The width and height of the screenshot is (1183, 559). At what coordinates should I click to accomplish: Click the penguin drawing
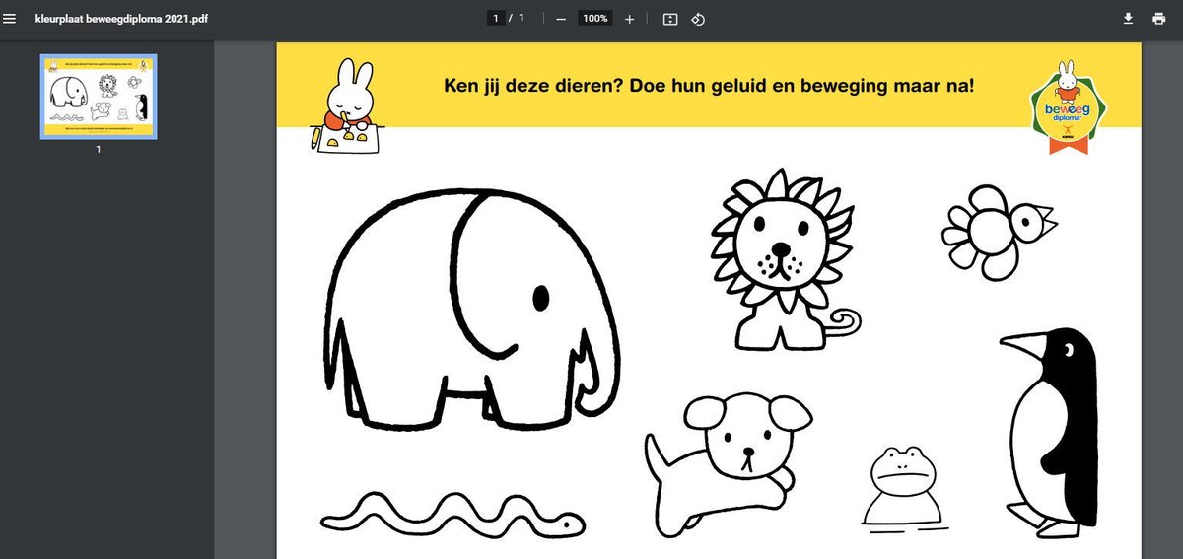(x=1049, y=433)
